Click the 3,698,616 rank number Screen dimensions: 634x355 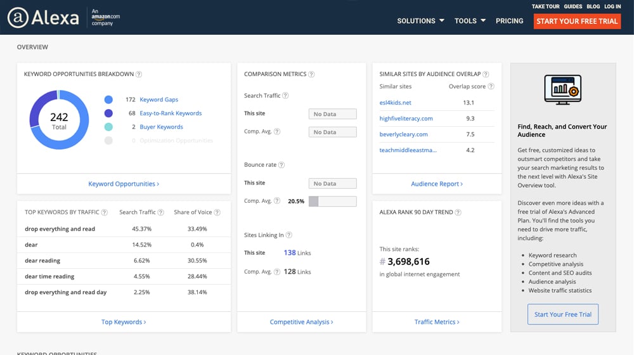[x=408, y=262]
